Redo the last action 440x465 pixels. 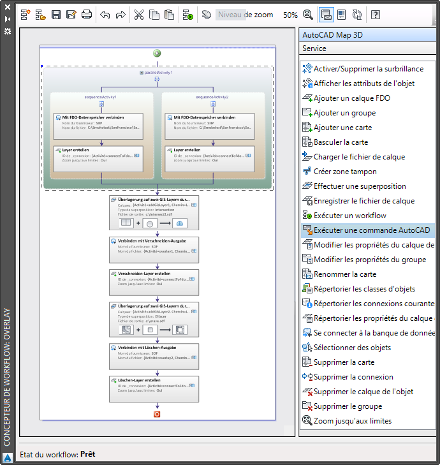coord(121,15)
